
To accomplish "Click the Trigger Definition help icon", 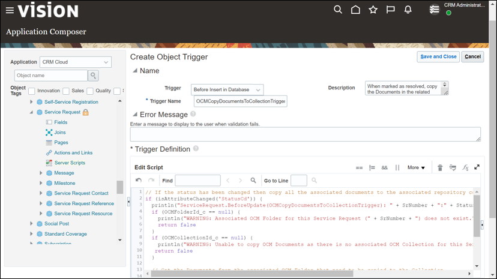I will tap(196, 148).
